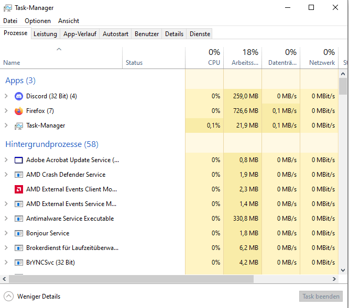
Task: Click the Firefox app icon
Action: click(19, 111)
